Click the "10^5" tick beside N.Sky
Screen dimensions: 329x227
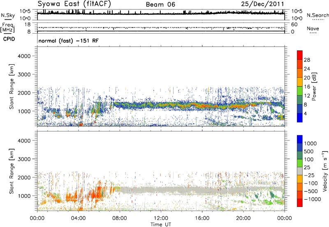tap(25, 11)
